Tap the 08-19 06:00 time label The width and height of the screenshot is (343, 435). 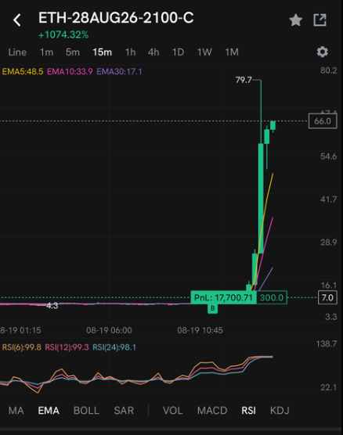(109, 330)
